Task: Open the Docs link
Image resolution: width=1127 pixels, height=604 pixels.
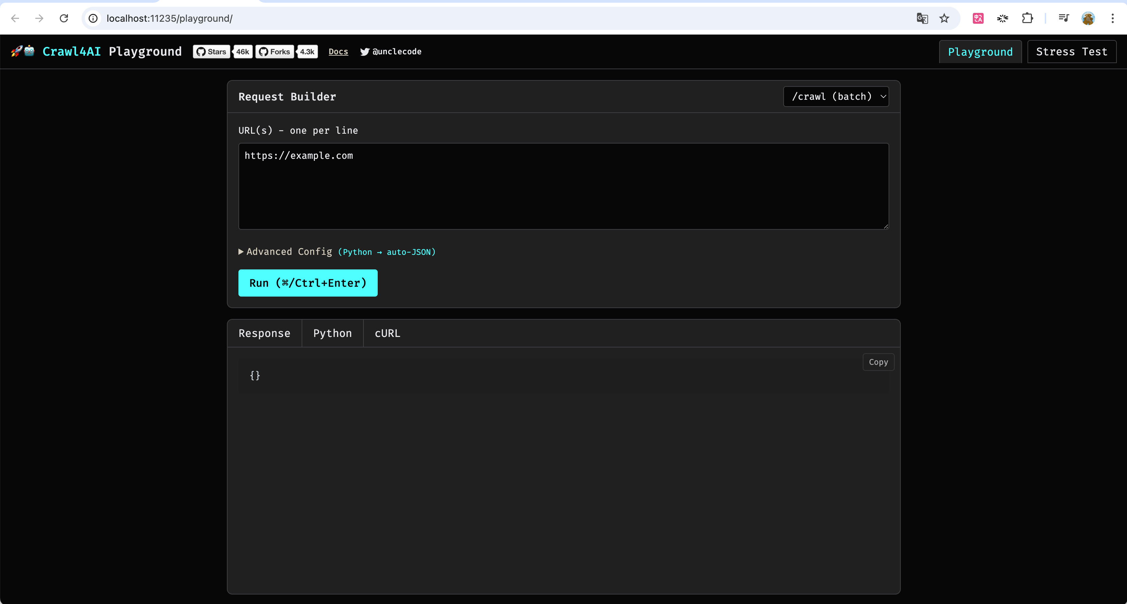Action: (338, 52)
